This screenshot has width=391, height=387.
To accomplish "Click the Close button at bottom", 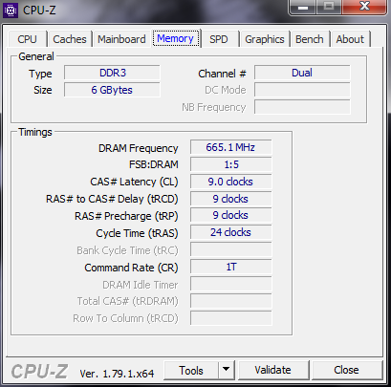I will pyautogui.click(x=346, y=370).
